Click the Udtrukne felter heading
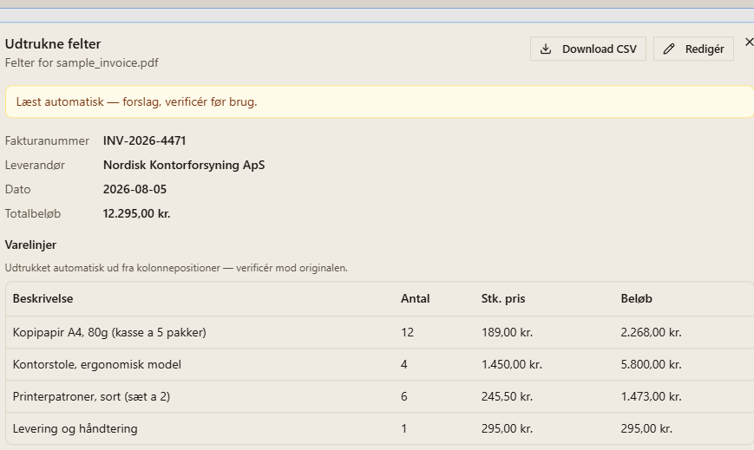 coord(53,43)
